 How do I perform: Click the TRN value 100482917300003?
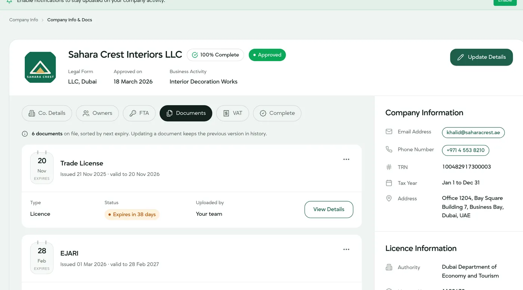(466, 167)
